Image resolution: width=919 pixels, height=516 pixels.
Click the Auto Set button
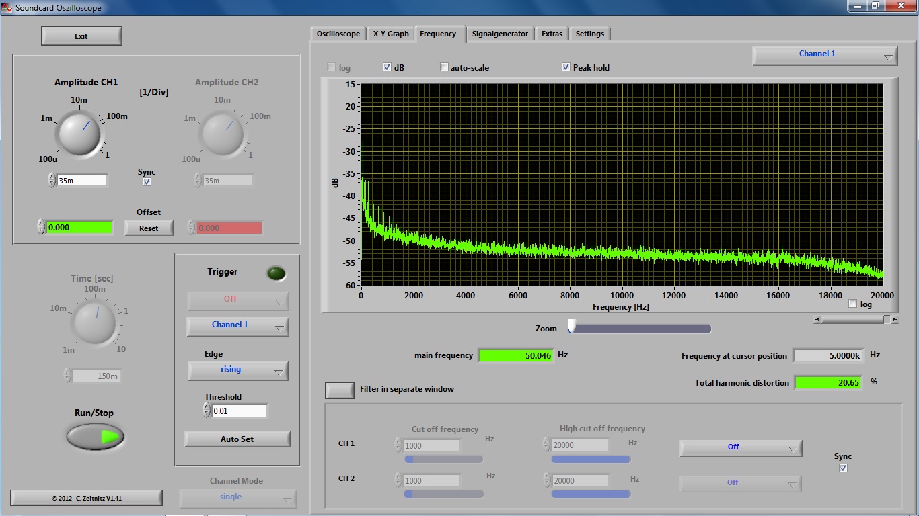(237, 439)
